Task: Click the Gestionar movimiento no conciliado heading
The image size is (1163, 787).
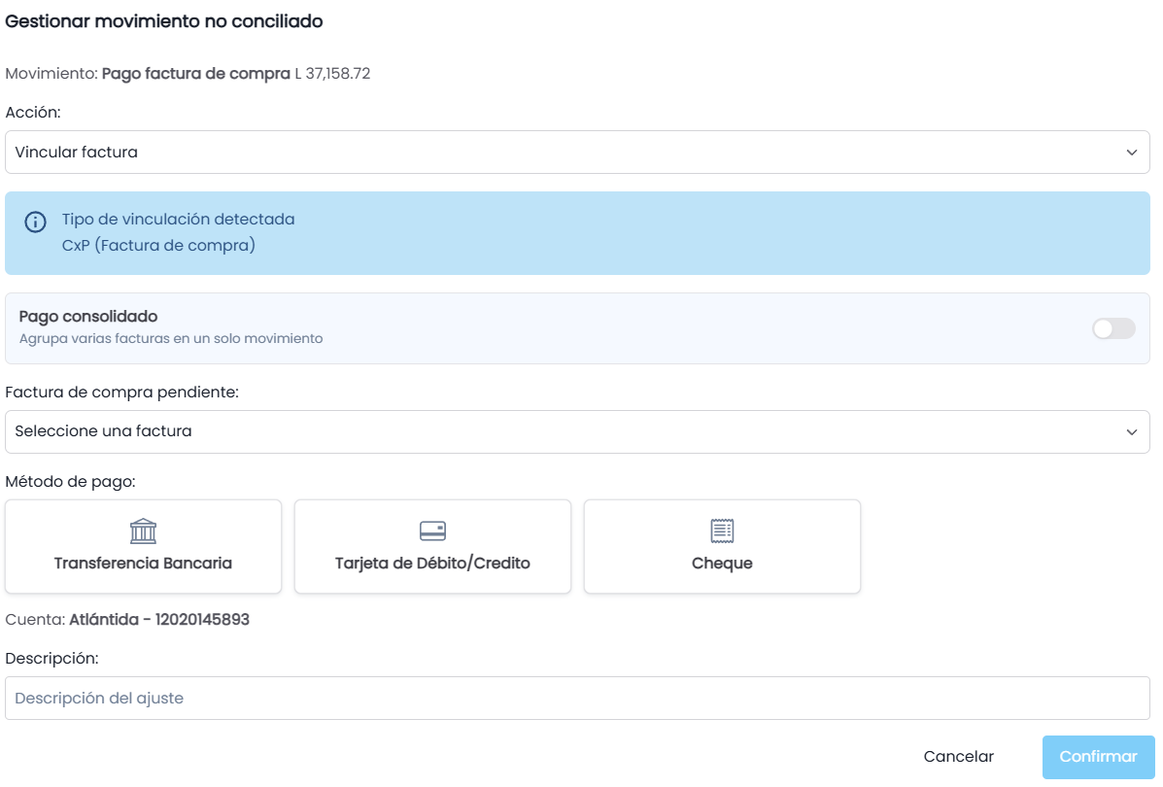Action: 164,21
